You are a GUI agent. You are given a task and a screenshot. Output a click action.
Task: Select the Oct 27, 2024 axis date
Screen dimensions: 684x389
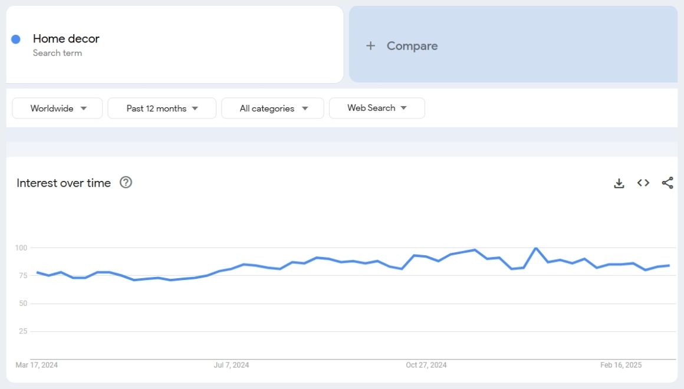pyautogui.click(x=426, y=365)
